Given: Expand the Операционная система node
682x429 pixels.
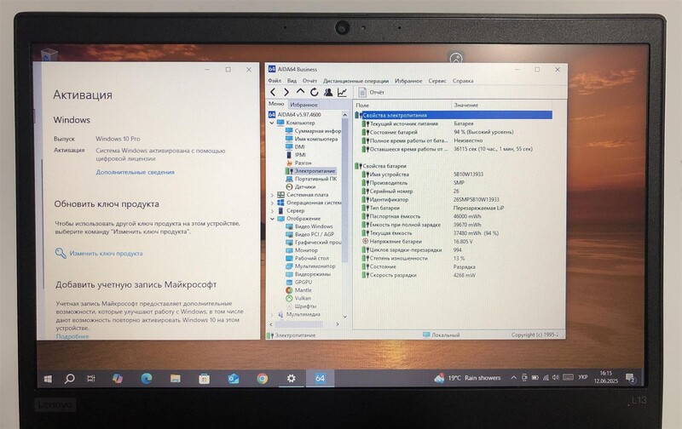Looking at the screenshot, I should (272, 203).
